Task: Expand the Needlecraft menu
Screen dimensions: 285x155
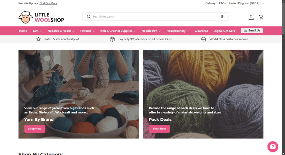Action: [x=151, y=31]
